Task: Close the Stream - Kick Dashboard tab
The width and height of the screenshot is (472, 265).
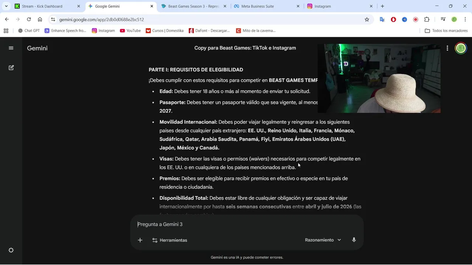Action: (x=79, y=6)
